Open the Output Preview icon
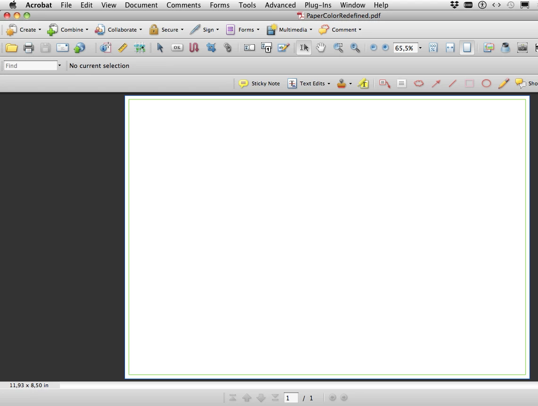The image size is (538, 406). (488, 48)
